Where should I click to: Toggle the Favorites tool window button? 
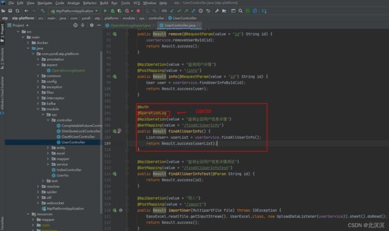[x=2, y=223]
